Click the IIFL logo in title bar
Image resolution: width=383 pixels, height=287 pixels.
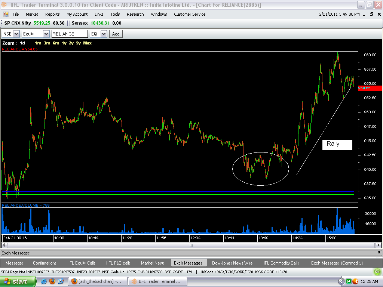[x=4, y=4]
